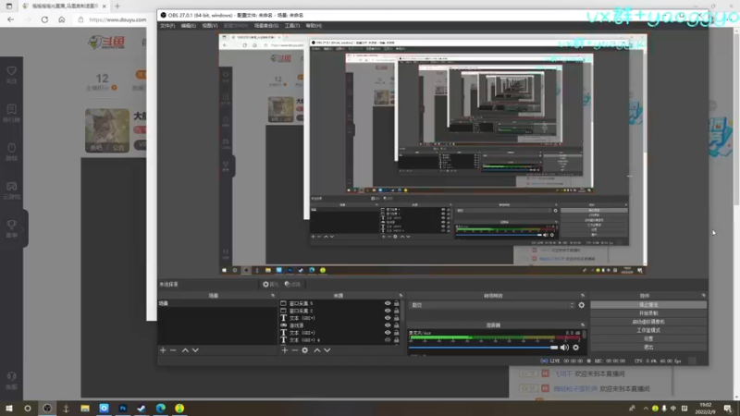Move the source up in Sources panel
This screenshot has height=416, width=740.
coord(316,350)
